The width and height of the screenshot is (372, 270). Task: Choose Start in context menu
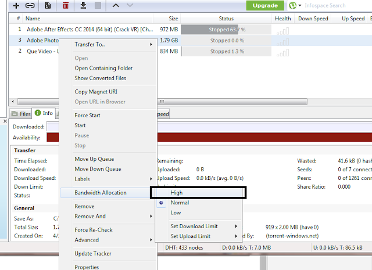click(x=80, y=125)
